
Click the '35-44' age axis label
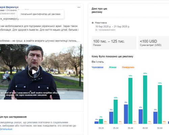(130, 128)
